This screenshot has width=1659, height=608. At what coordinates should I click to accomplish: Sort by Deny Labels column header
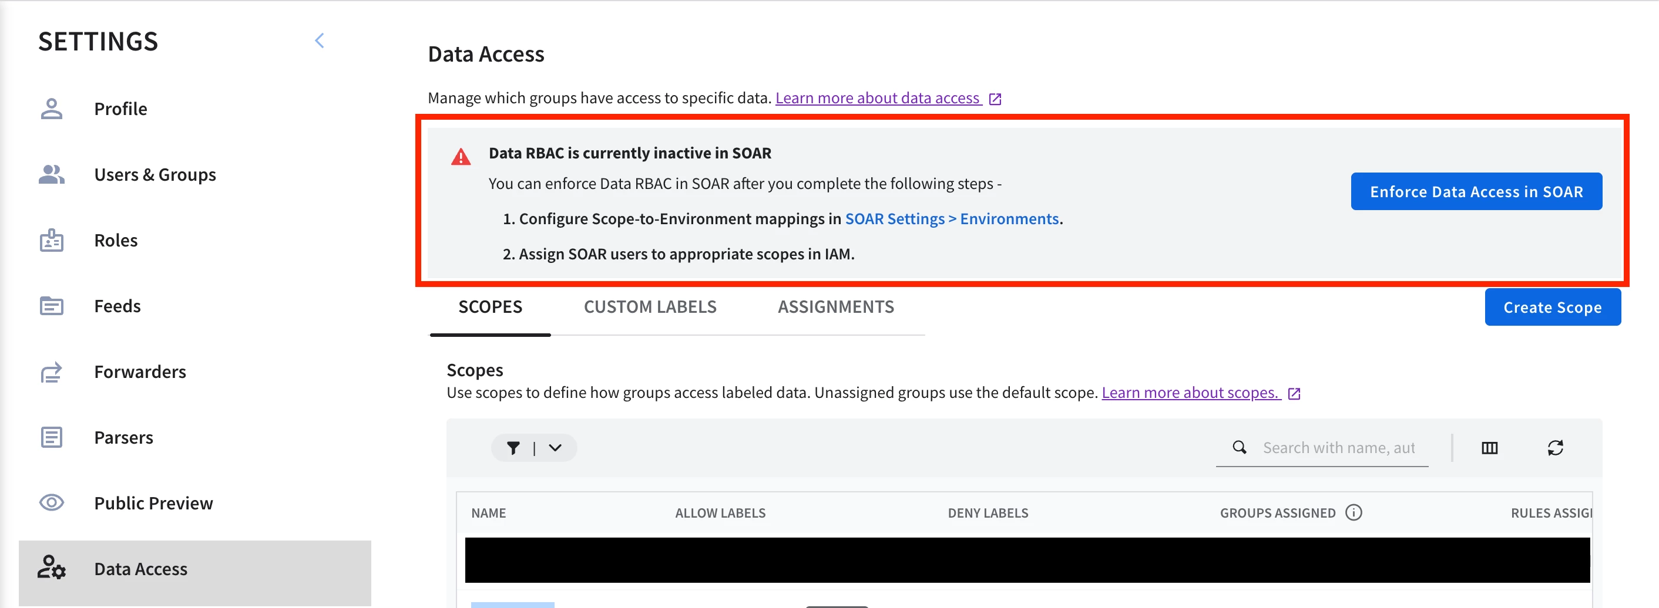(x=988, y=513)
